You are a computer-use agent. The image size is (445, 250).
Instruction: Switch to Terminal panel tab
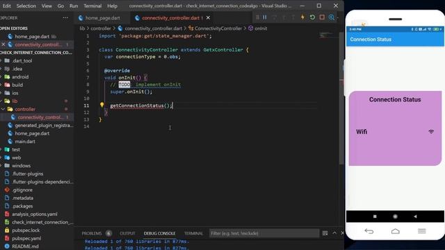click(193, 233)
